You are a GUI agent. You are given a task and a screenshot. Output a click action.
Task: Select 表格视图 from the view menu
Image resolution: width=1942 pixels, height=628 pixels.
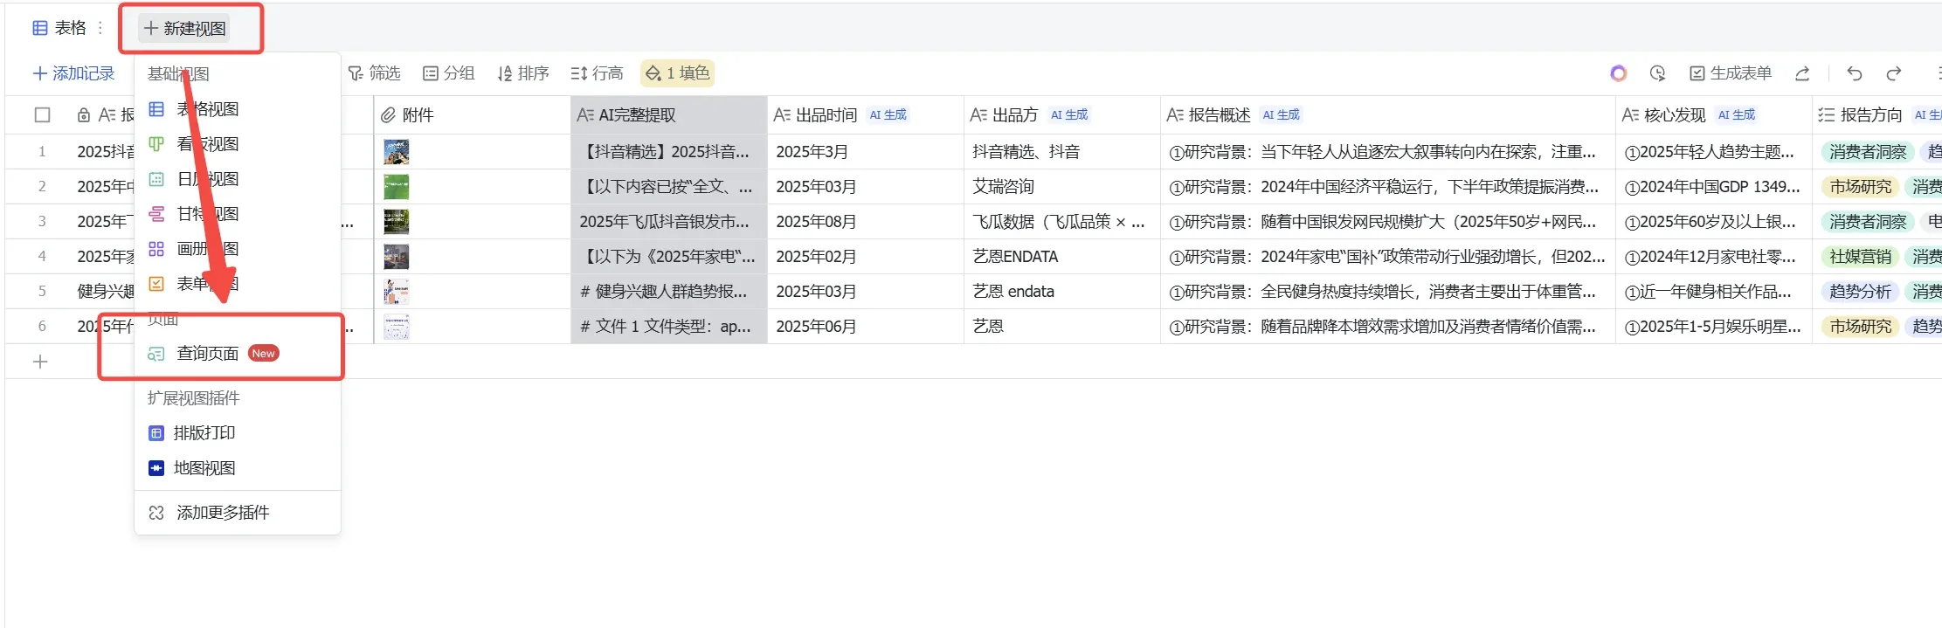coord(237,109)
